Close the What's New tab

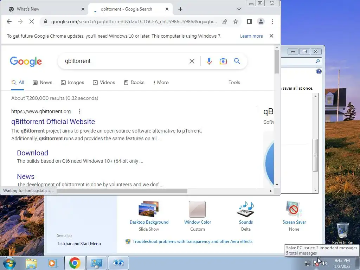click(83, 9)
